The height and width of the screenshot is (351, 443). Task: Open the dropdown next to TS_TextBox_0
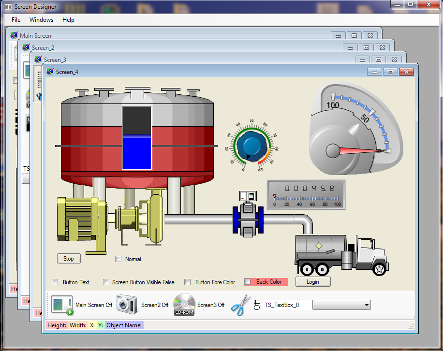[367, 305]
